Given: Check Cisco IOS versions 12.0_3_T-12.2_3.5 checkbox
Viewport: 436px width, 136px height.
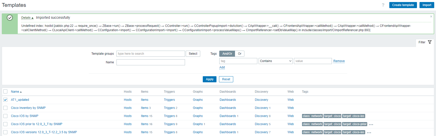Looking at the screenshot, I should (5, 132).
